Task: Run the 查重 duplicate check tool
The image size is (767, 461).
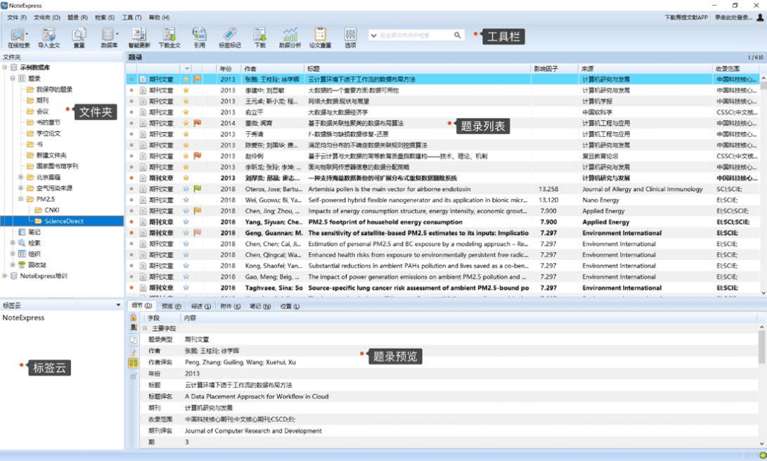Action: [79, 38]
